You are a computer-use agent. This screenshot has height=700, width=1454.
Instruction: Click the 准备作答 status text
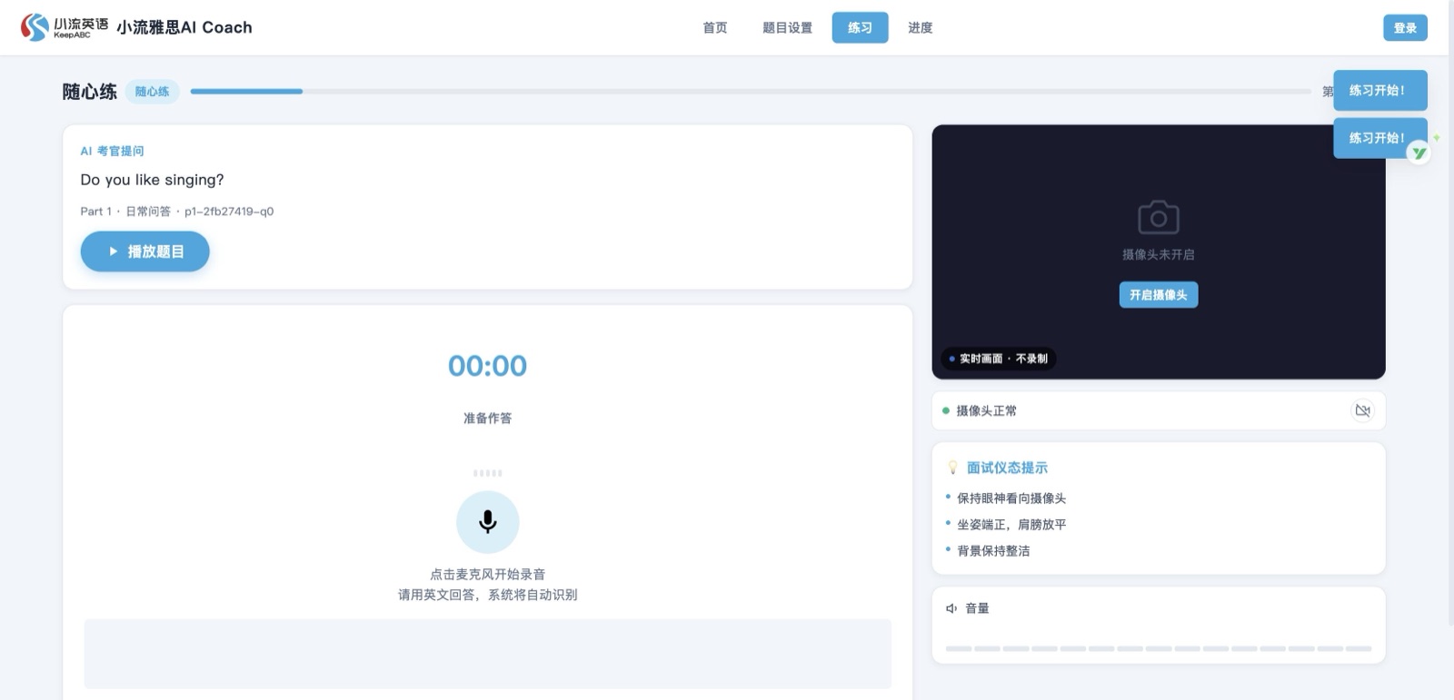tap(488, 419)
